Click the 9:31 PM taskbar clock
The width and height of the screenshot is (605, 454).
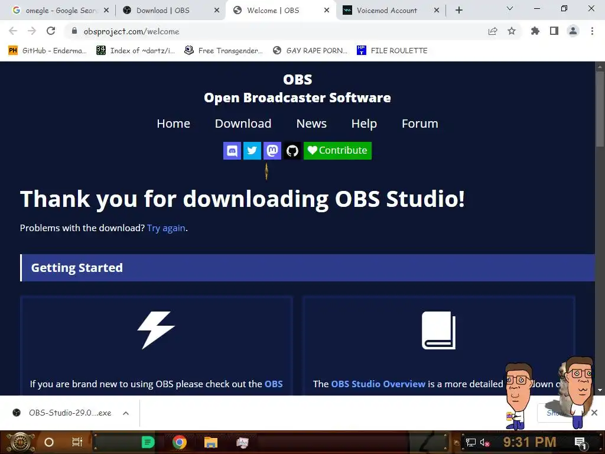529,442
